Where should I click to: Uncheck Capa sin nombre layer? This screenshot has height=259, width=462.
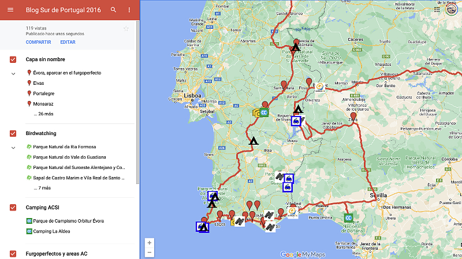[x=13, y=59]
